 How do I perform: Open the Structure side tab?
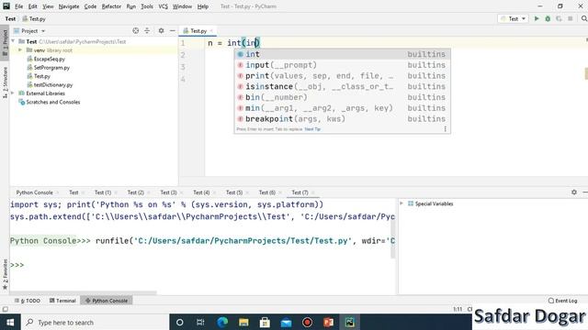coord(5,82)
